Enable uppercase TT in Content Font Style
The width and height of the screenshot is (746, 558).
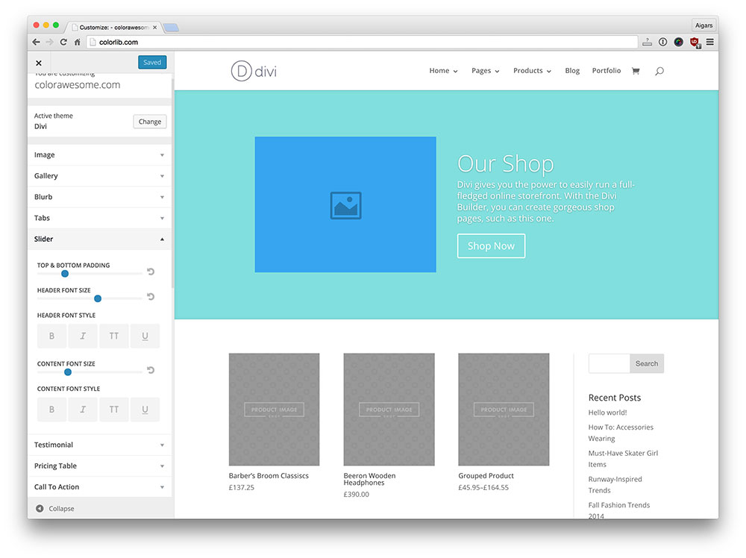(x=113, y=409)
